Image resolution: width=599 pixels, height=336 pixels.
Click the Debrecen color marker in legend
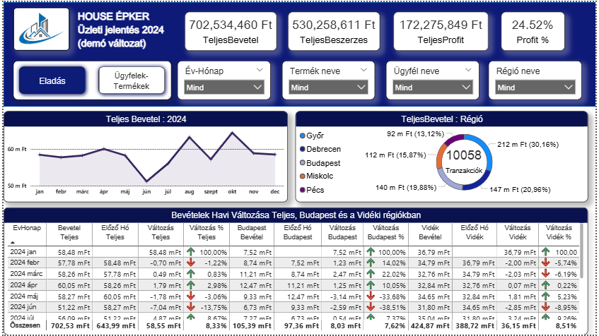click(x=303, y=149)
